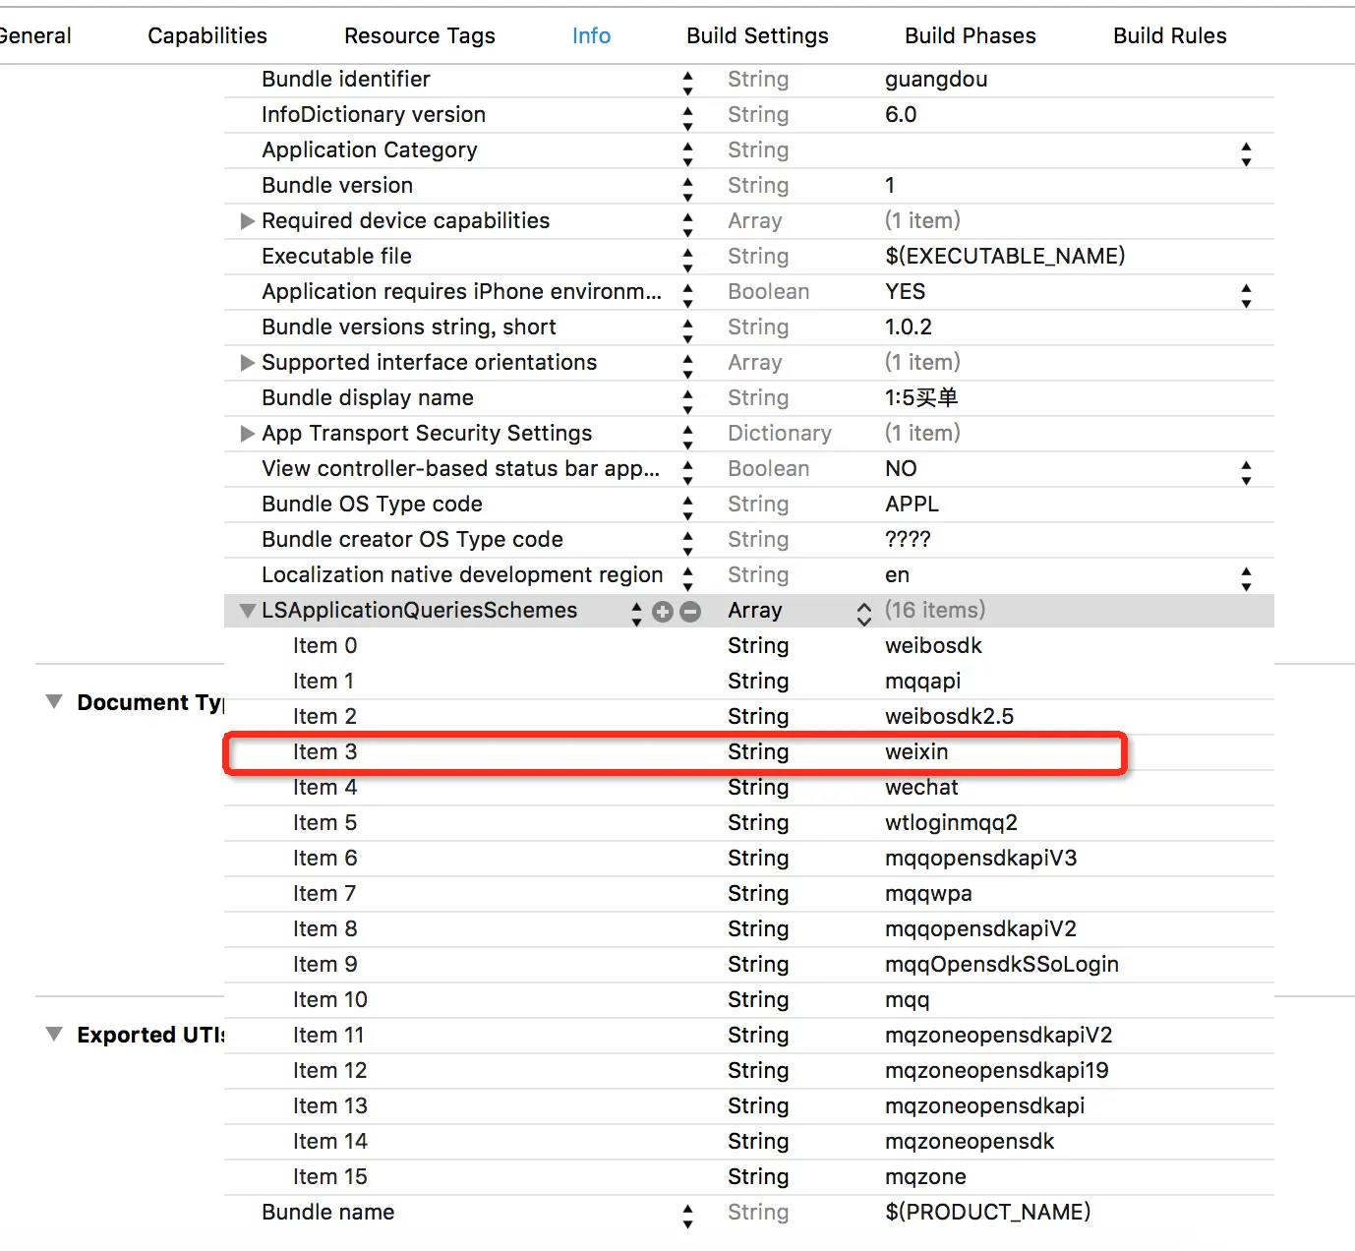
Task: Open key stepper for Application Category
Action: click(687, 154)
